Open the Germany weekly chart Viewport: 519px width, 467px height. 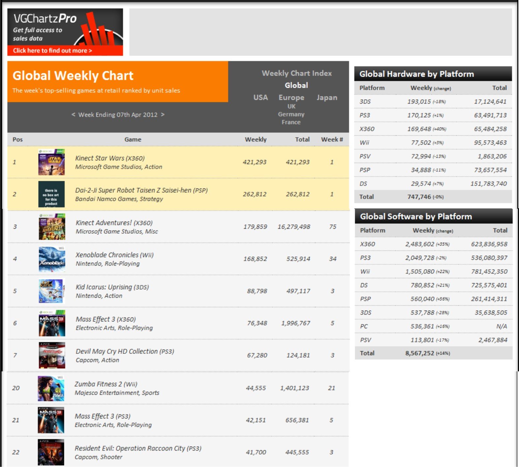click(291, 114)
